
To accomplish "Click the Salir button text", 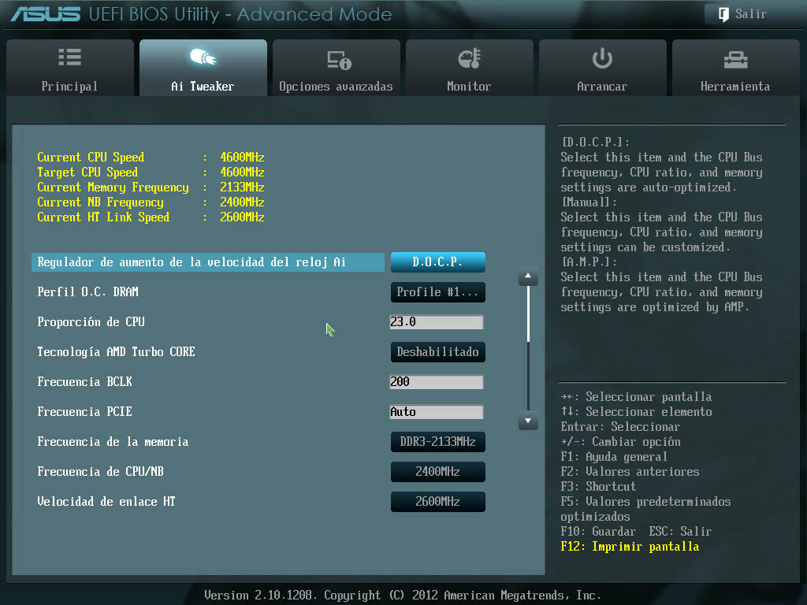I will click(x=751, y=14).
